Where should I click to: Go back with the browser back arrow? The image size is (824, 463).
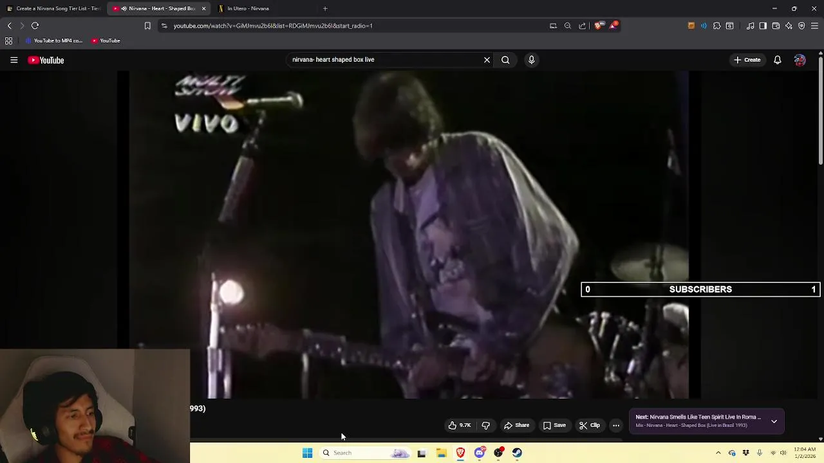point(9,26)
